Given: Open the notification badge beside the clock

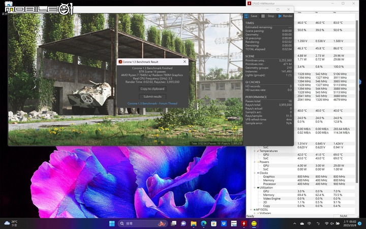Looking at the screenshot, I should pos(359,223).
